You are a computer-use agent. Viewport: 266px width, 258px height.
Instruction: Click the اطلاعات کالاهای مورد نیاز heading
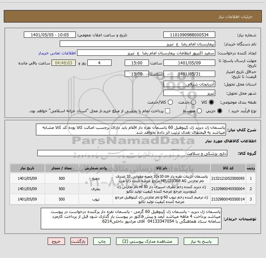[231, 141]
